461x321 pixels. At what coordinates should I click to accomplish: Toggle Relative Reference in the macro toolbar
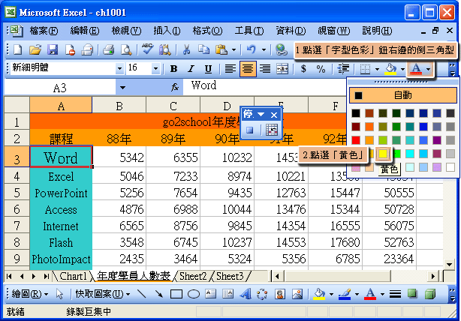click(x=272, y=130)
